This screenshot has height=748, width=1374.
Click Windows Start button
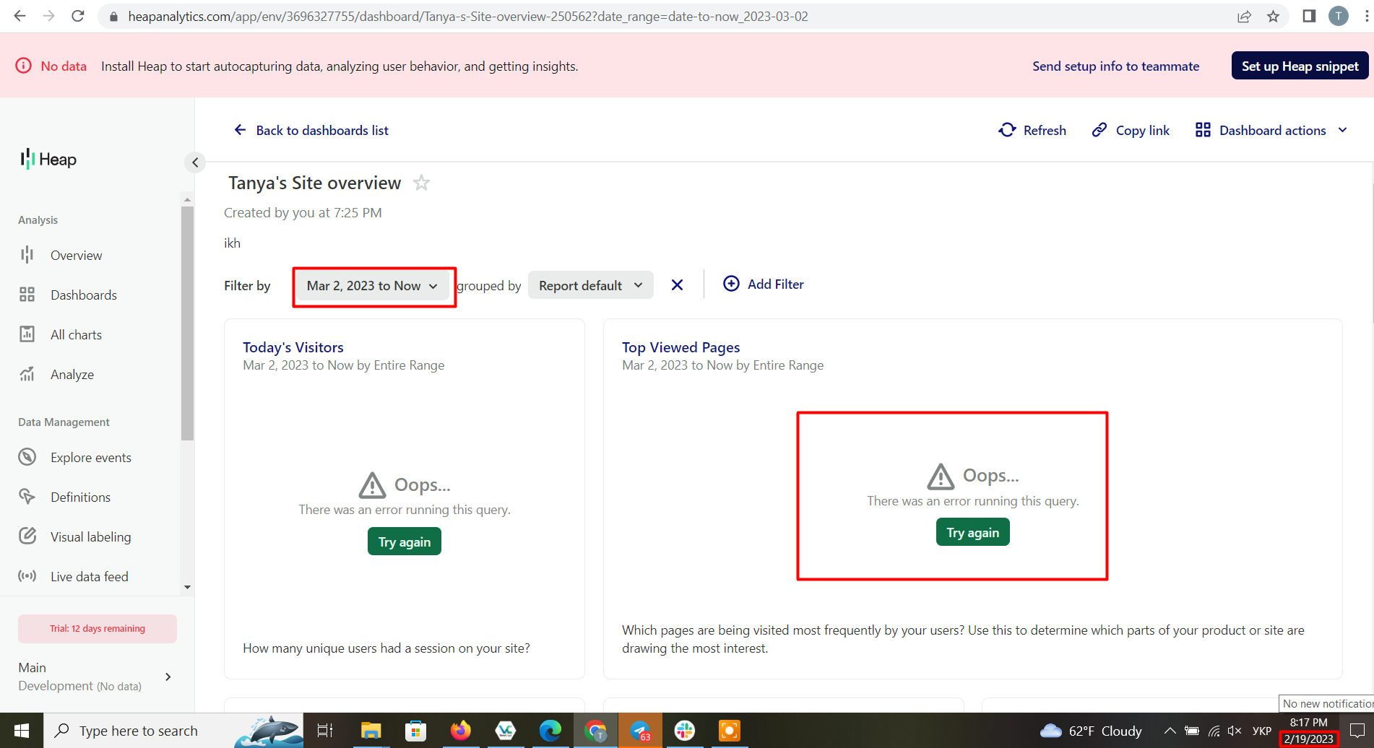(22, 731)
